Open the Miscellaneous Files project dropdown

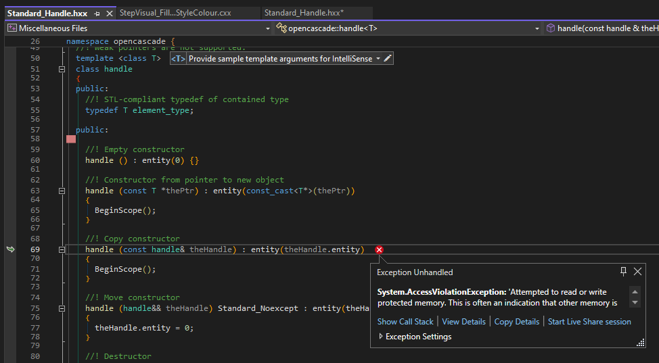coord(269,28)
